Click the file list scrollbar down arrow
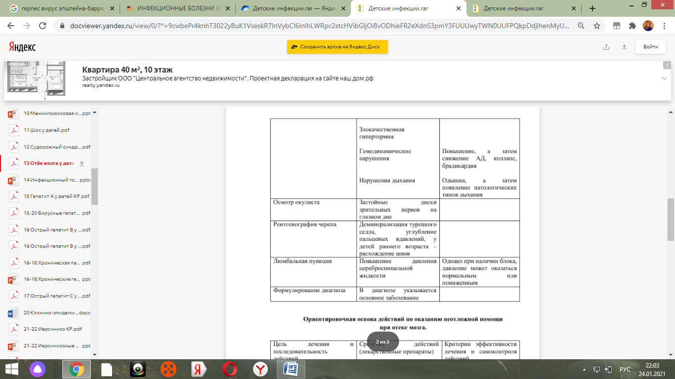Screen dimensions: 675x379 94,355
